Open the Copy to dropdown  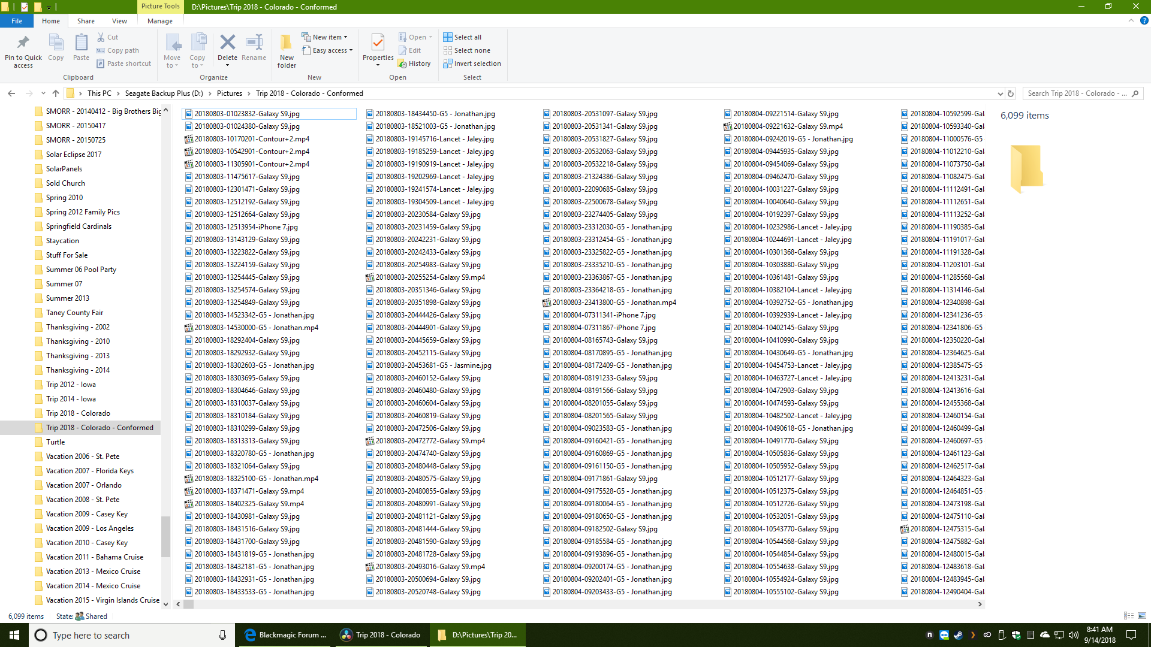tap(197, 51)
